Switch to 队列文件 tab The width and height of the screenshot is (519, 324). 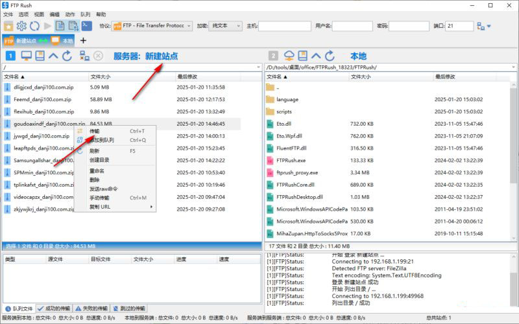[19, 308]
